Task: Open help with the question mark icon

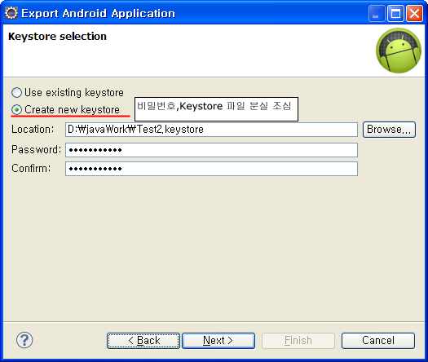Action: tap(24, 340)
